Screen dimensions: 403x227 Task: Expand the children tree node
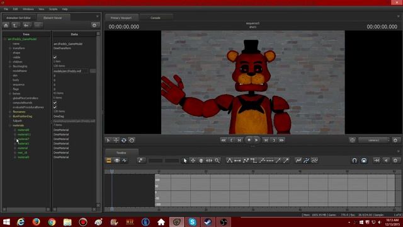coord(10,62)
